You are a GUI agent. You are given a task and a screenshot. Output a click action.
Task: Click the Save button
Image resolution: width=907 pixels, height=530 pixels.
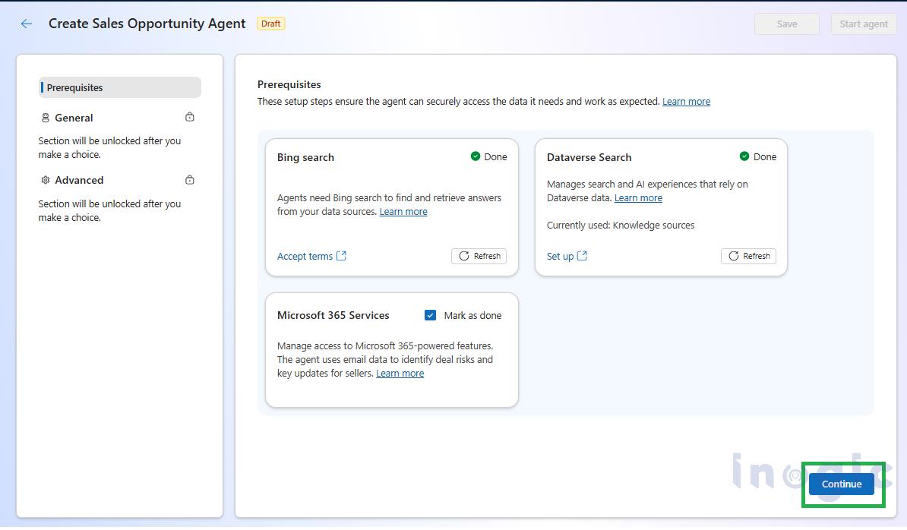(x=787, y=24)
